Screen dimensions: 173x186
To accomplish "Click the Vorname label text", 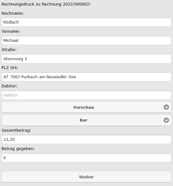I will pos(11,31).
